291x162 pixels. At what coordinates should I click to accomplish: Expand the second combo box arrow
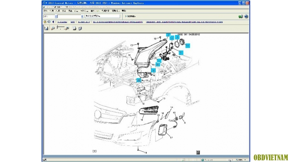pos(82,17)
